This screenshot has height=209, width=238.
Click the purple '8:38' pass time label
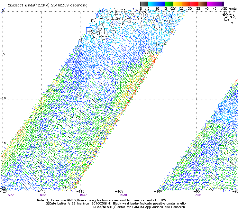[124, 195]
